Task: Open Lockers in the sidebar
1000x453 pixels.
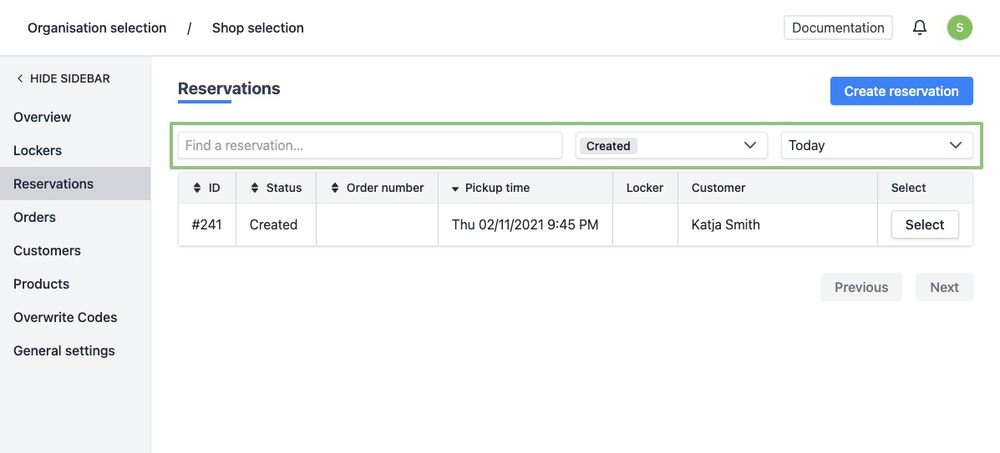Action: pos(38,150)
